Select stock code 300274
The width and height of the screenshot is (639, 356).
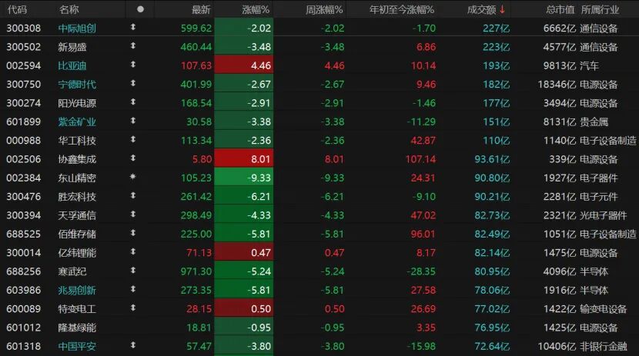click(24, 103)
